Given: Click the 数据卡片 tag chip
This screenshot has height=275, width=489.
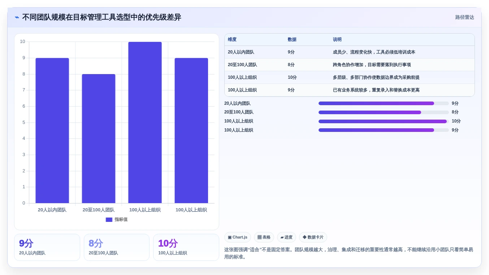Looking at the screenshot, I should [313, 237].
